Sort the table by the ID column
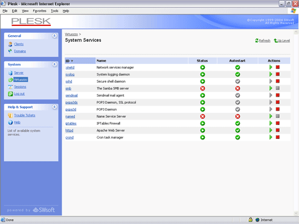 (80, 61)
